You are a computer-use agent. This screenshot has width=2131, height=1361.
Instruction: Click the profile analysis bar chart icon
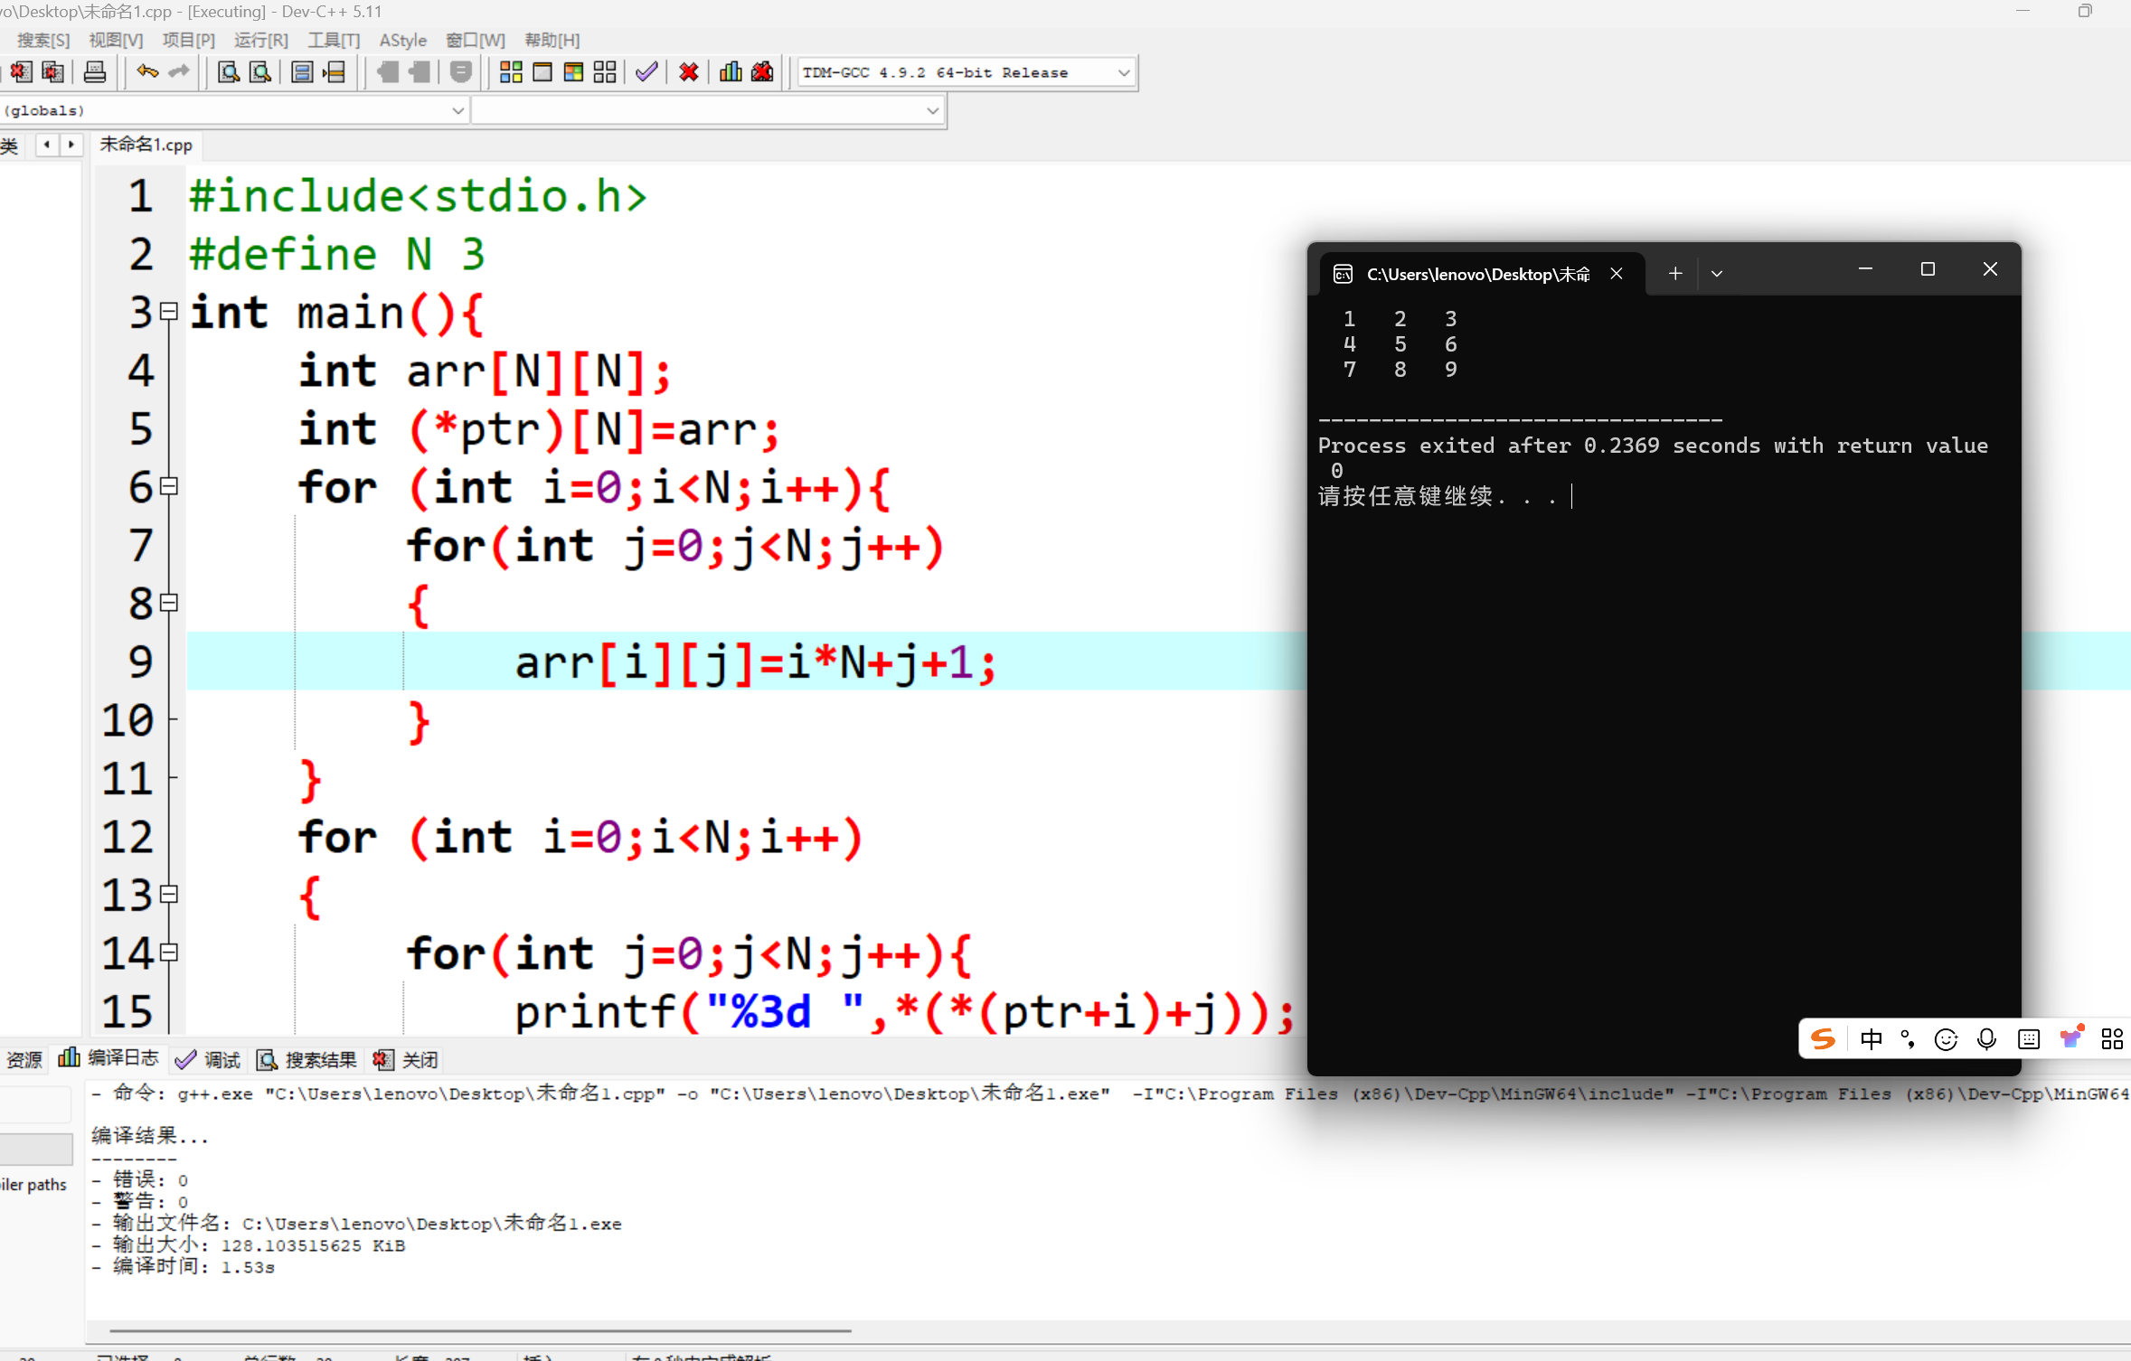[731, 72]
